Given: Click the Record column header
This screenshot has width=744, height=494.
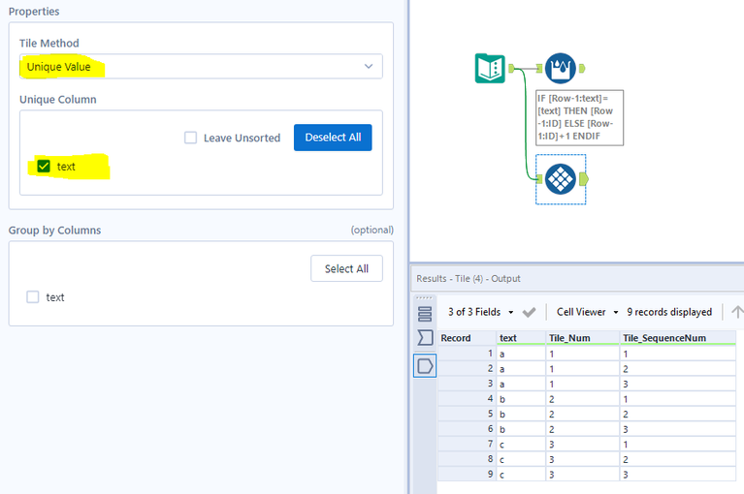Looking at the screenshot, I should [x=467, y=338].
